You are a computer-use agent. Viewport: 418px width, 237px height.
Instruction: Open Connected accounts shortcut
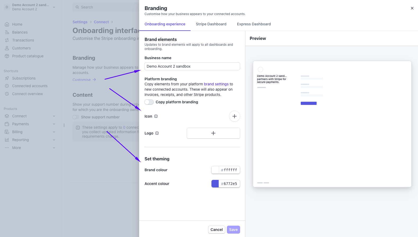30,86
